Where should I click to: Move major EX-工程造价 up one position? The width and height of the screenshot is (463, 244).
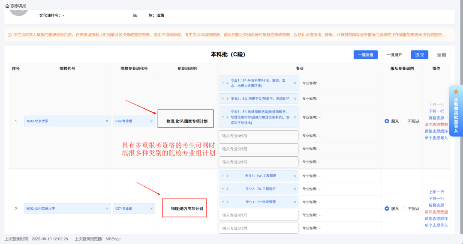223,189
